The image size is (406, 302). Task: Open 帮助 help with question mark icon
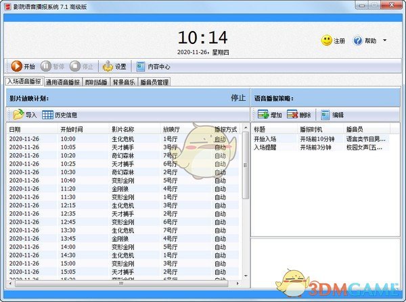[357, 41]
